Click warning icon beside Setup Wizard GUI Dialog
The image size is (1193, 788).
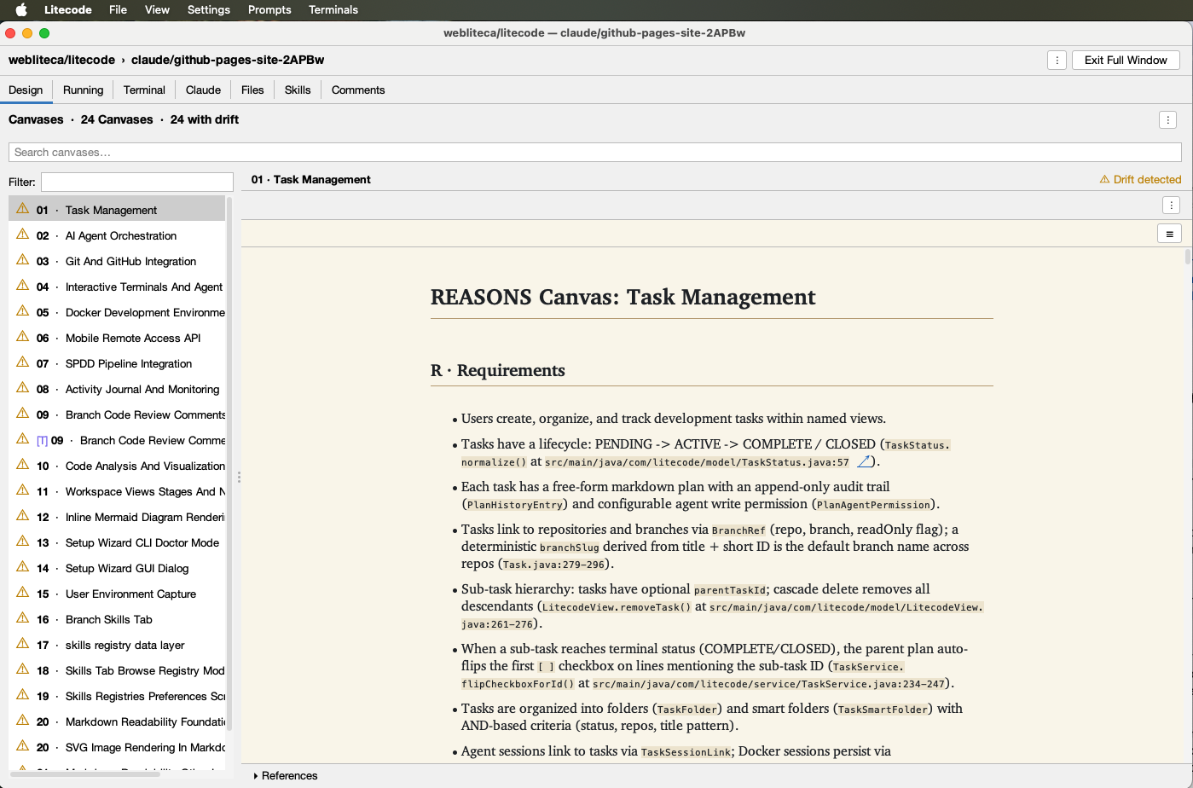click(23, 567)
